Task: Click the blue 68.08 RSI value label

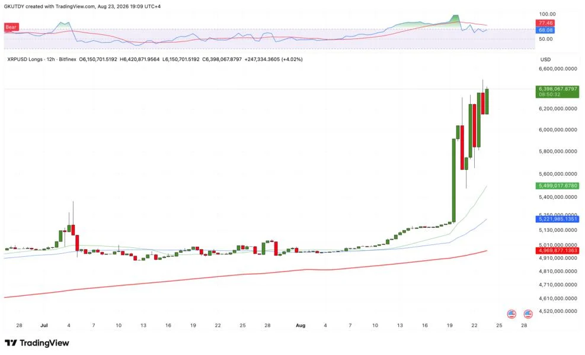Action: click(545, 30)
